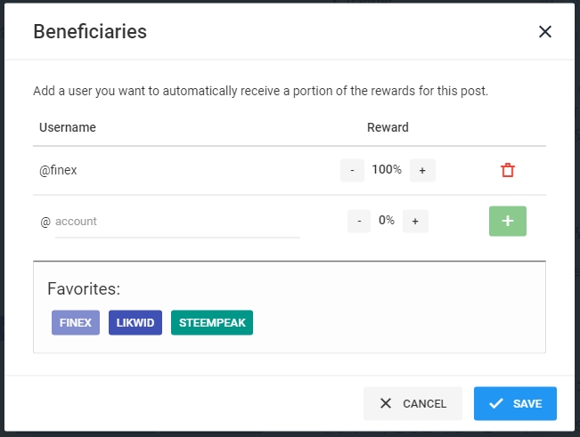The image size is (580, 437).
Task: Select the STEEMPEAK favorite chip
Action: [x=212, y=322]
